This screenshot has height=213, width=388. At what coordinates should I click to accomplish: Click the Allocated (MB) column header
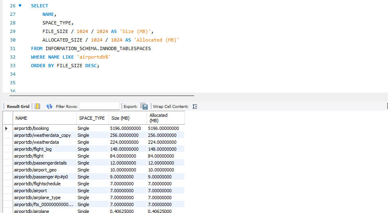158,118
